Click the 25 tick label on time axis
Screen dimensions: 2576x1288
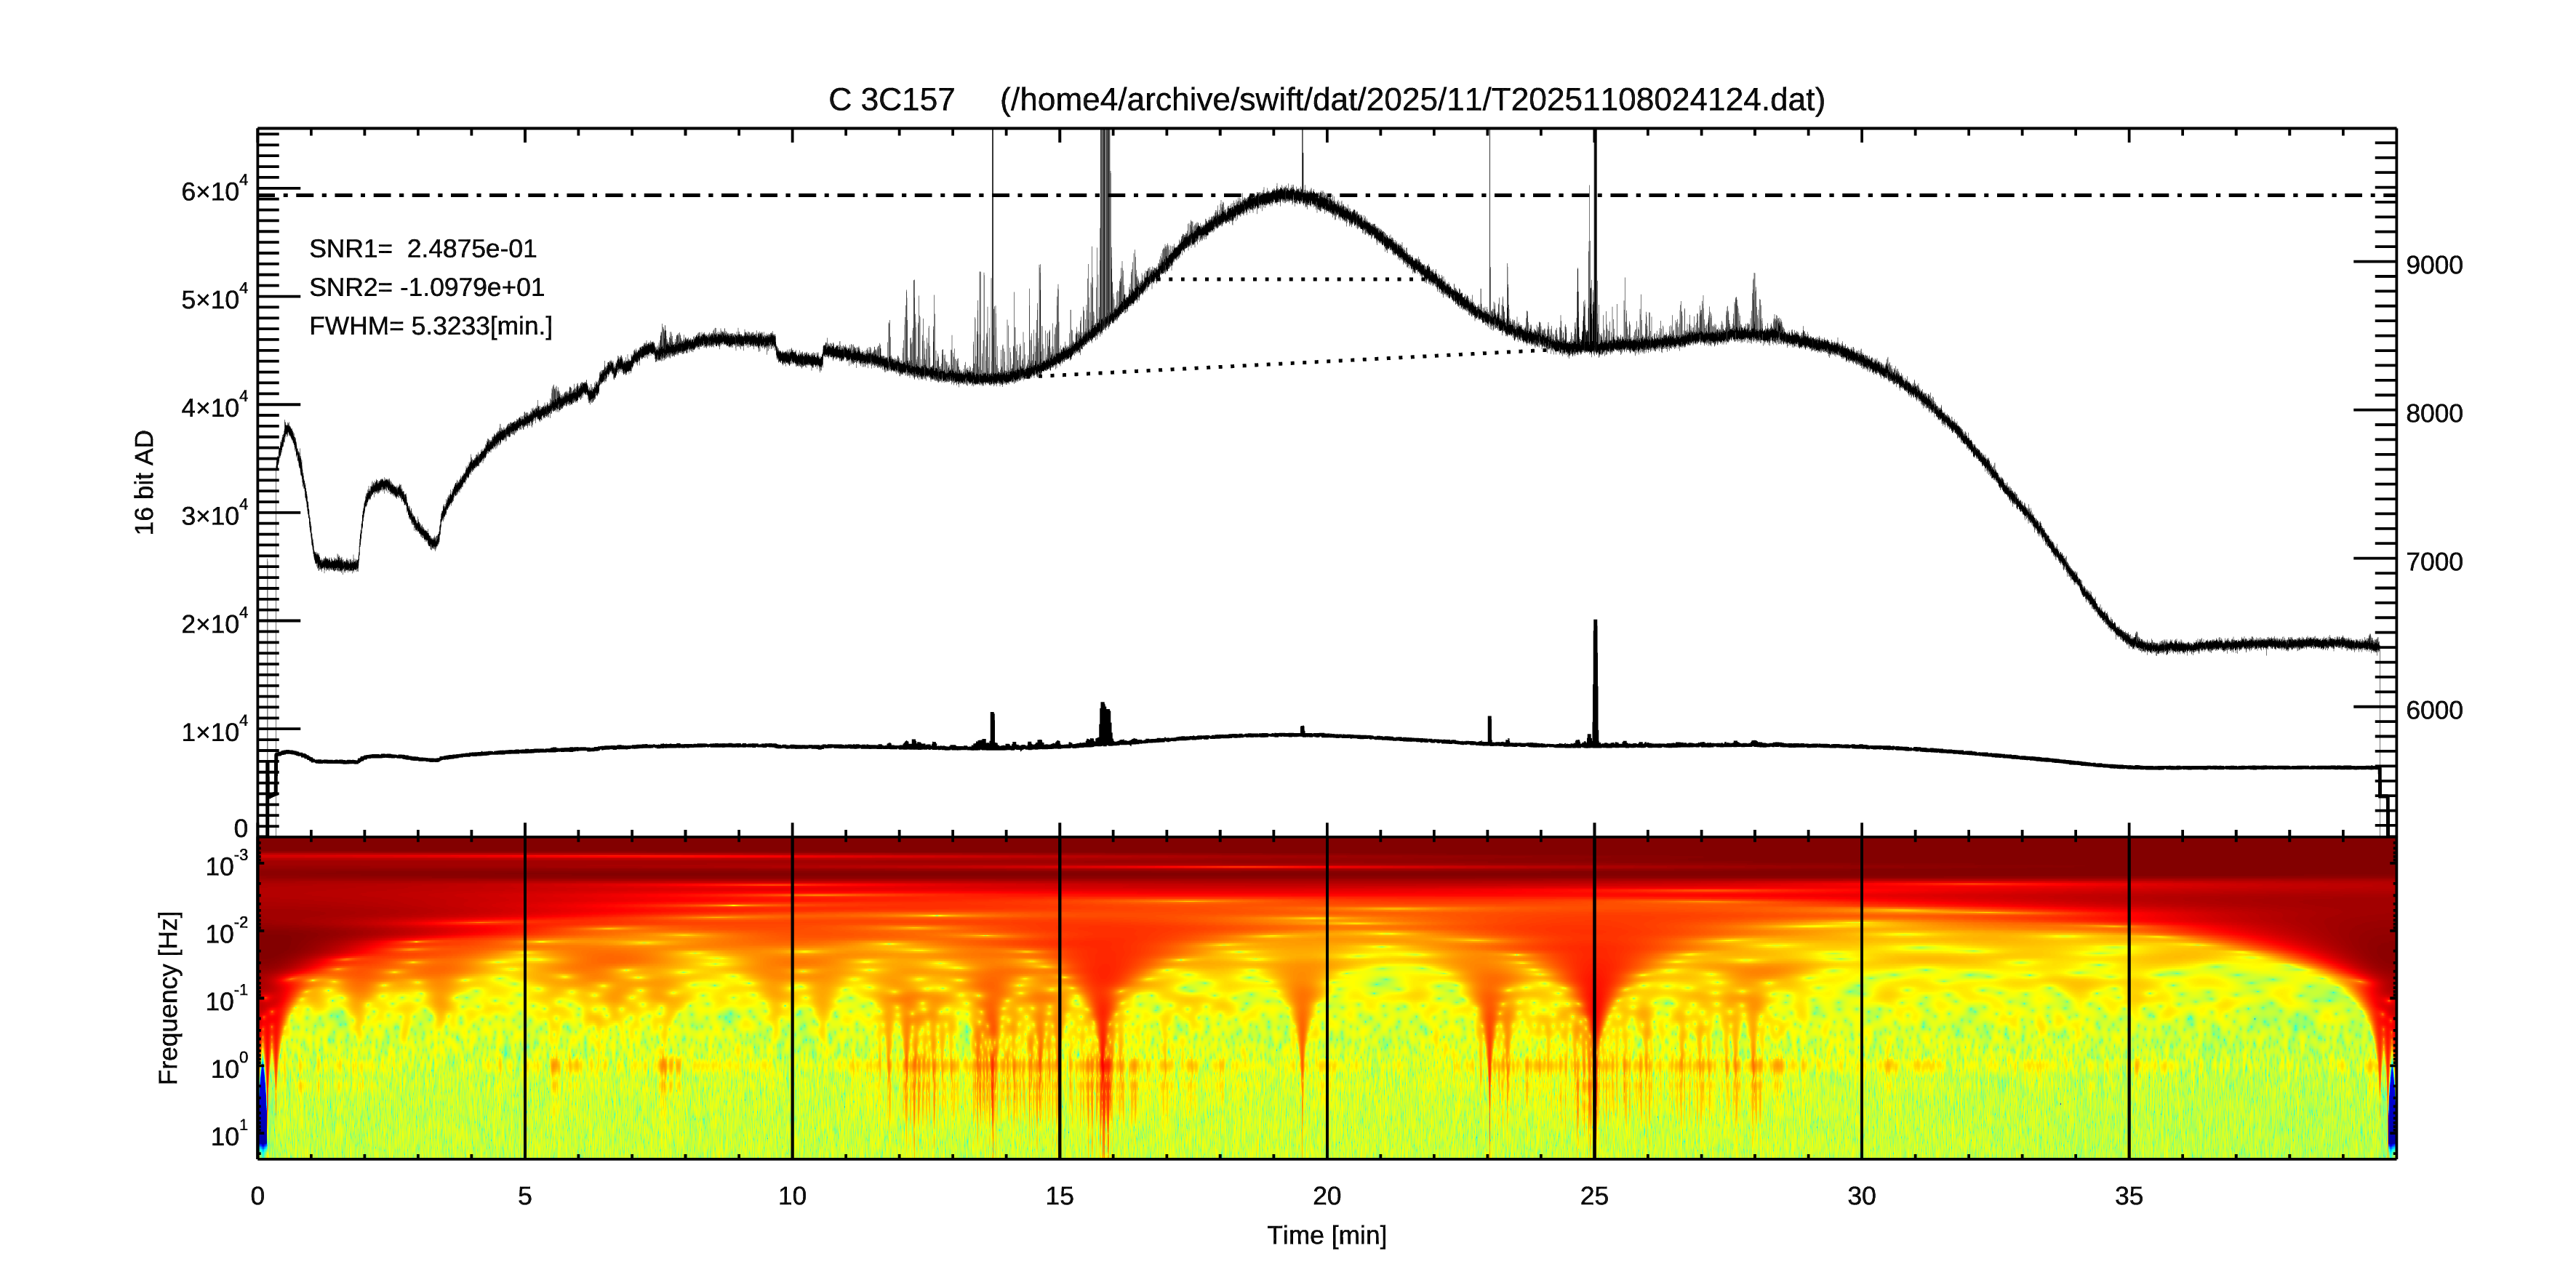1594,1196
